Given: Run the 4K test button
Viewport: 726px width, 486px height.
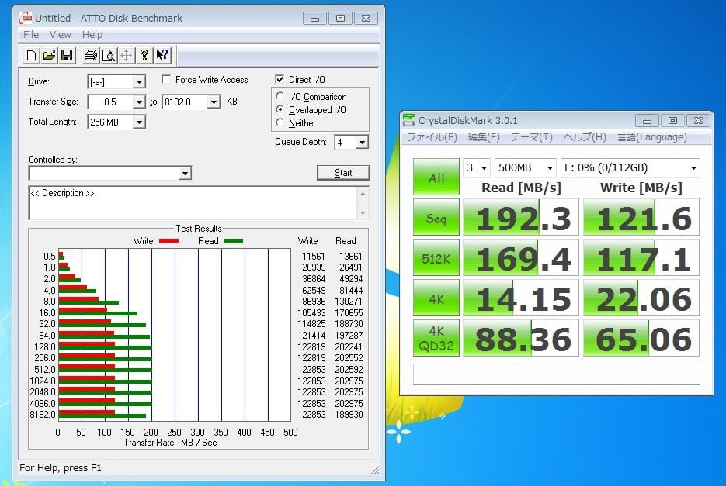Looking at the screenshot, I should [x=436, y=298].
